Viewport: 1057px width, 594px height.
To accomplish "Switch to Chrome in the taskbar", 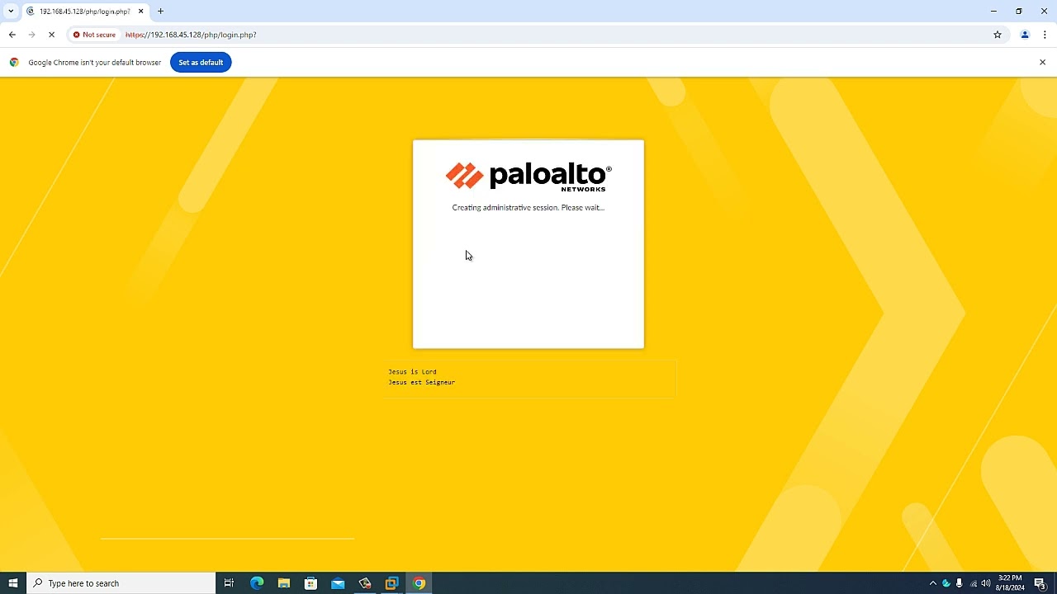I will tap(419, 583).
